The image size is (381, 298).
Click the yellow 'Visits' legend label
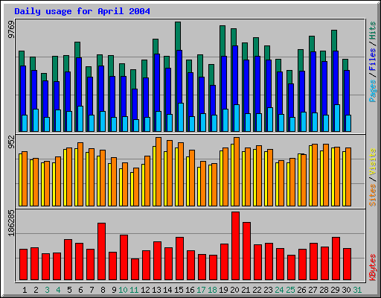[372, 162]
